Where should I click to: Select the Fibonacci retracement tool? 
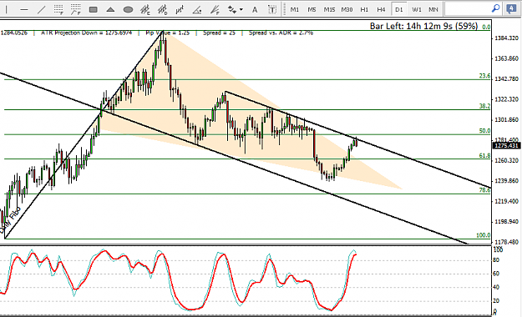click(x=58, y=10)
